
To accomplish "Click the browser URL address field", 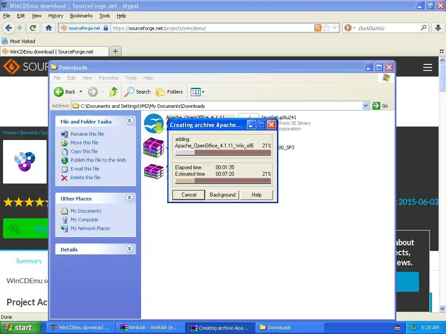I will click(213, 28).
